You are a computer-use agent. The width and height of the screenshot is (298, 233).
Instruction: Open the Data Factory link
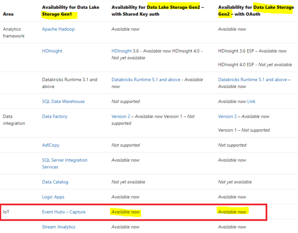[55, 116]
